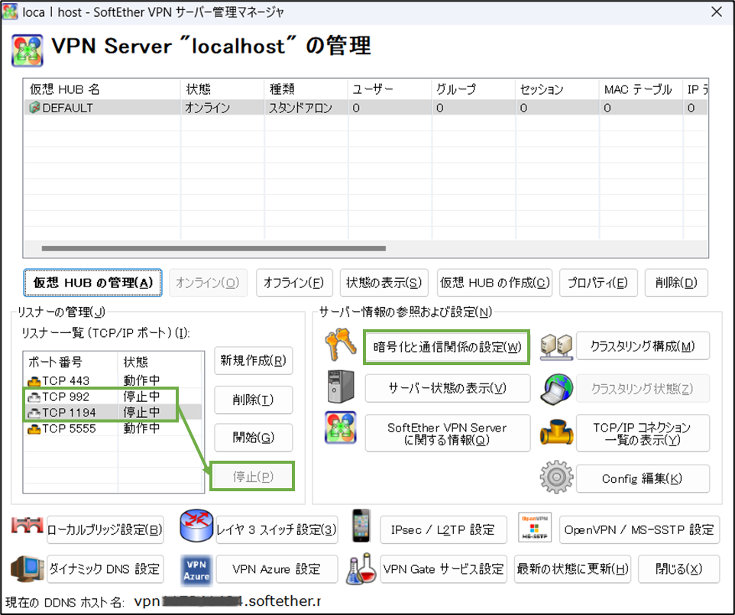Sort by 仮想 HUB 名 column header

click(102, 89)
